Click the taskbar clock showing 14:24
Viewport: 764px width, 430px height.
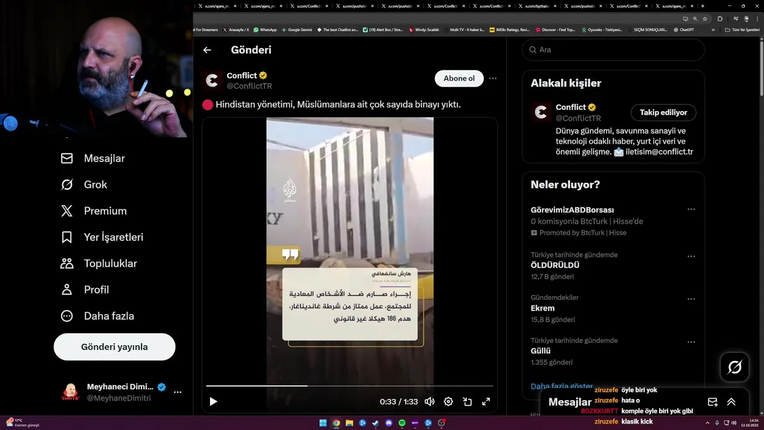coord(748,423)
